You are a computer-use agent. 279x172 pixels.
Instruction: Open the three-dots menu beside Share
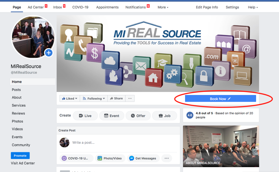click(x=130, y=99)
